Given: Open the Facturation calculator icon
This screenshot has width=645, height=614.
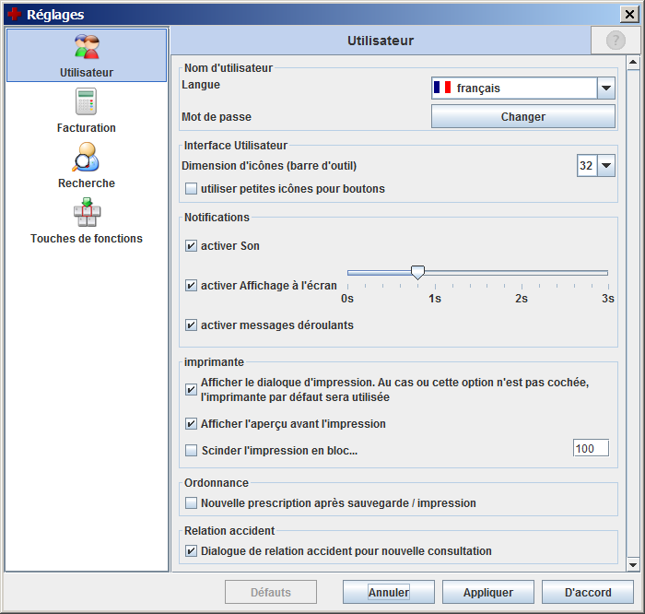Looking at the screenshot, I should click(87, 102).
